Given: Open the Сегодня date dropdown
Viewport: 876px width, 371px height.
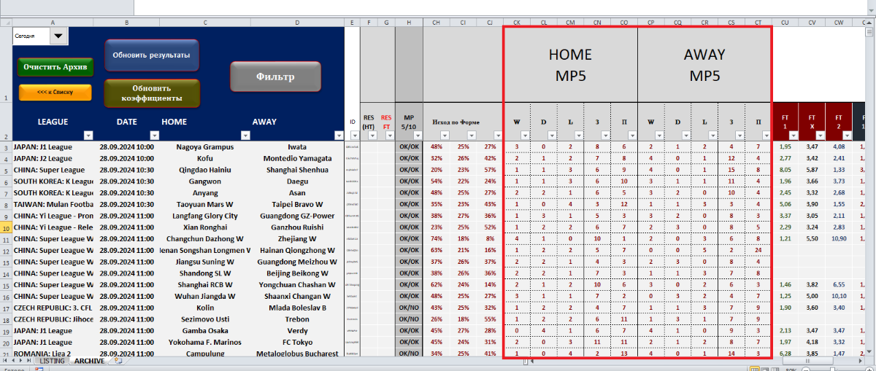Looking at the screenshot, I should 58,36.
